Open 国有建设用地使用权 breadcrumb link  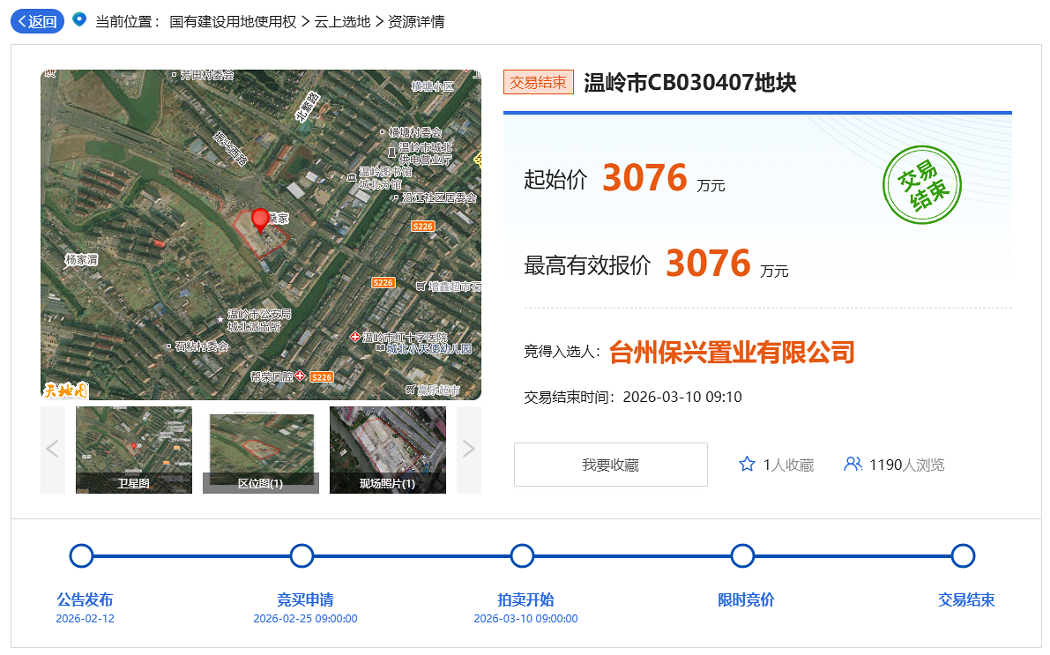233,21
